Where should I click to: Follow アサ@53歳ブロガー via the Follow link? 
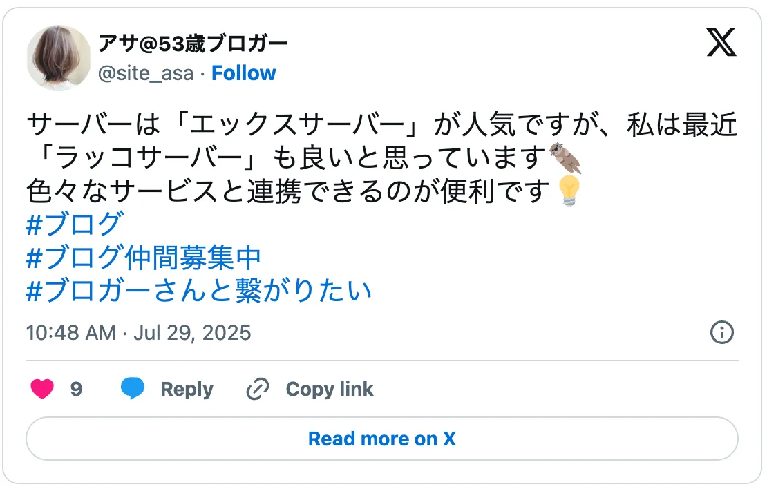click(244, 73)
